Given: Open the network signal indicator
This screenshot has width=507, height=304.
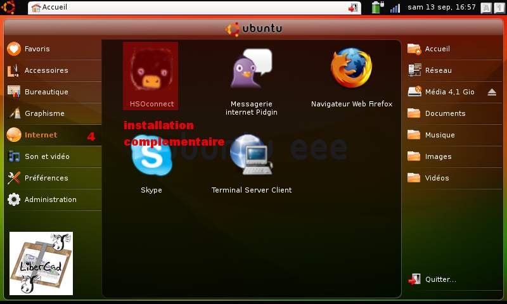Looking at the screenshot, I should tap(395, 8).
